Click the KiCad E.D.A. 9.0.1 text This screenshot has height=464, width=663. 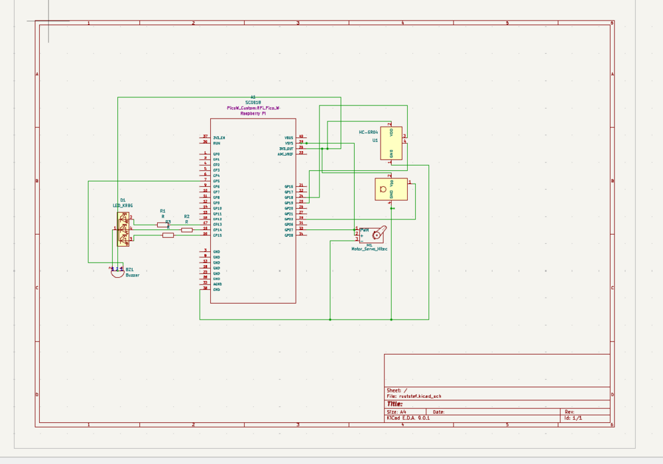point(408,418)
